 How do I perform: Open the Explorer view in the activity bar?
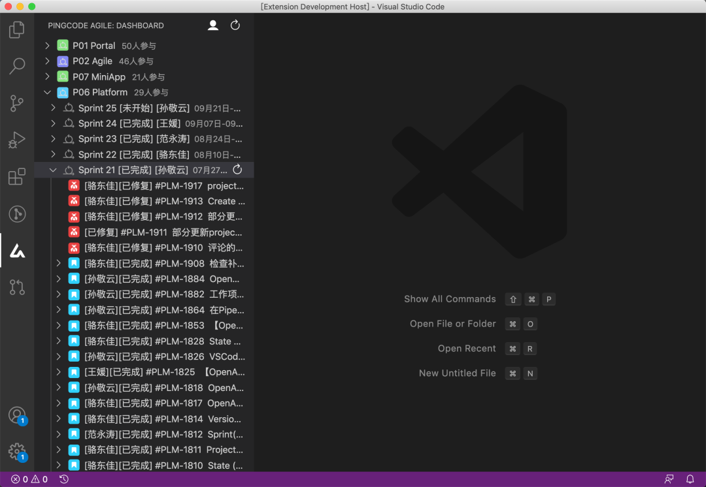pos(17,29)
